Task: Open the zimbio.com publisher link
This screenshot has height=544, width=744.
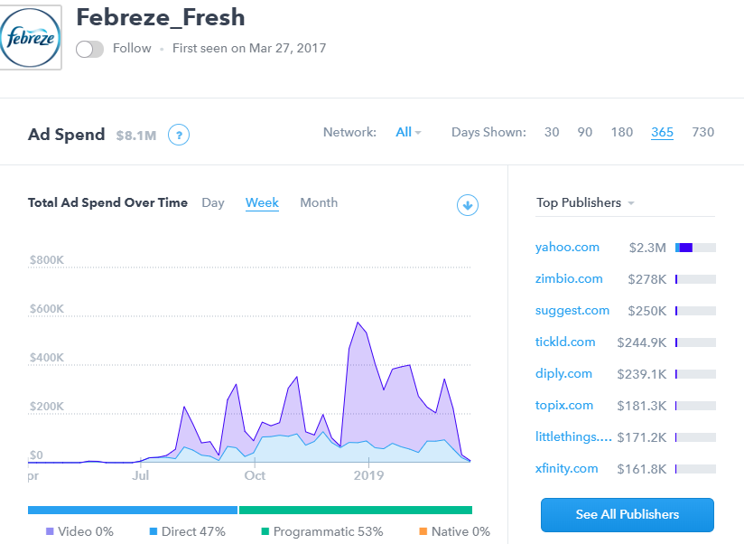Action: pos(569,279)
